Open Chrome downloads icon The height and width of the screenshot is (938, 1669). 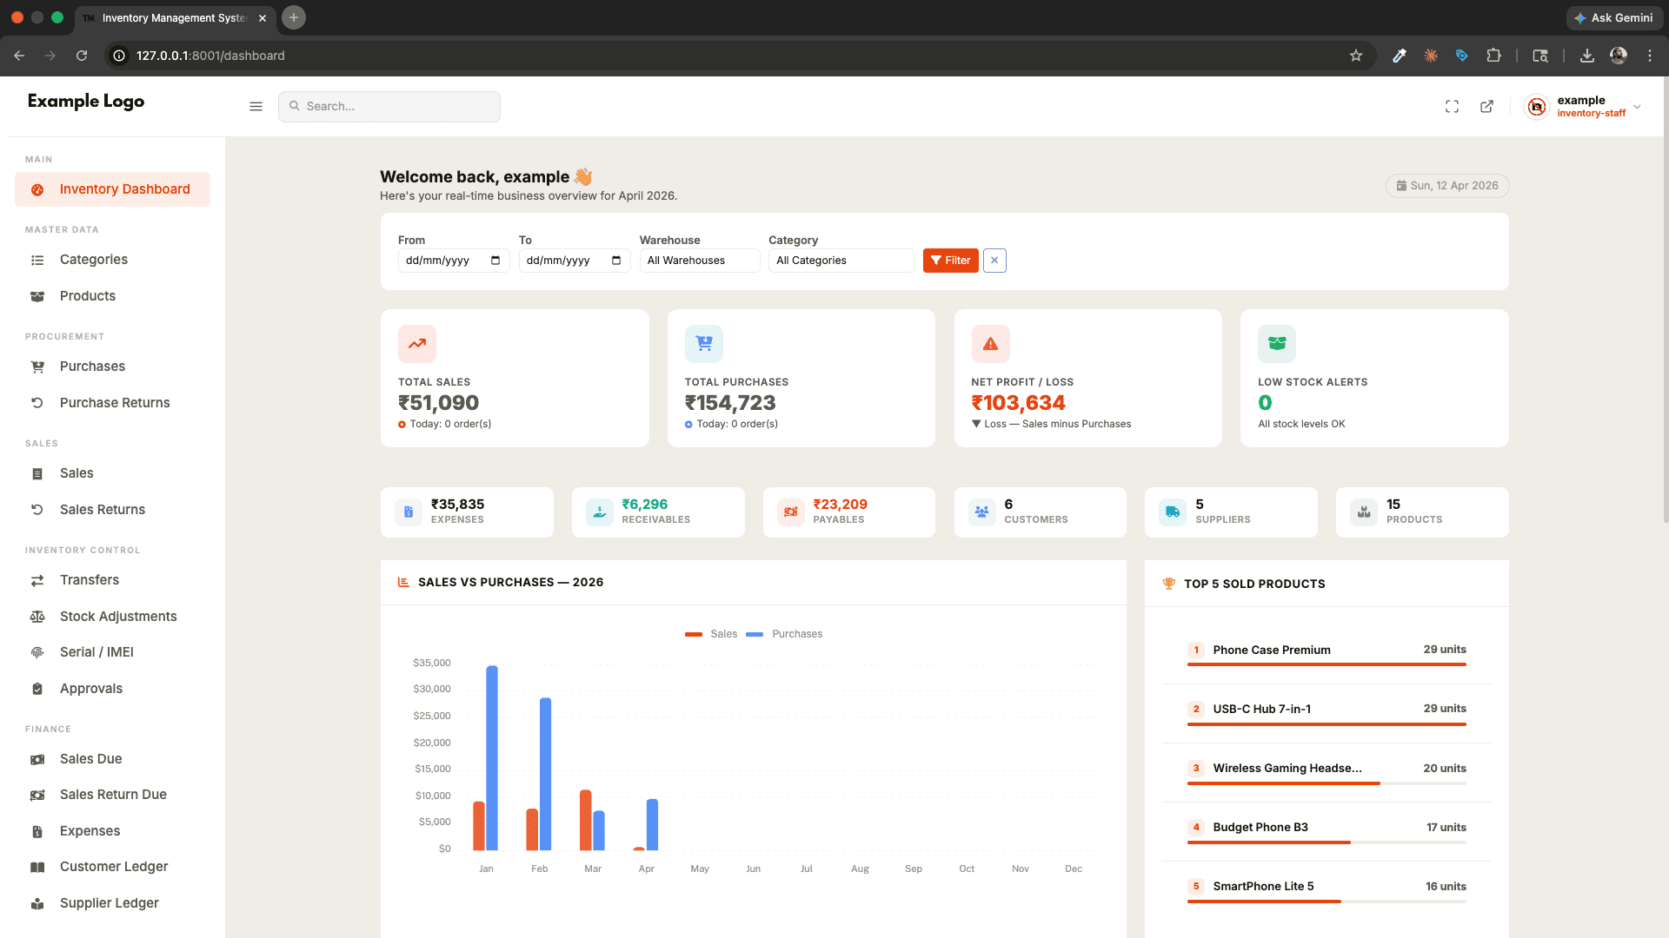[x=1586, y=56]
